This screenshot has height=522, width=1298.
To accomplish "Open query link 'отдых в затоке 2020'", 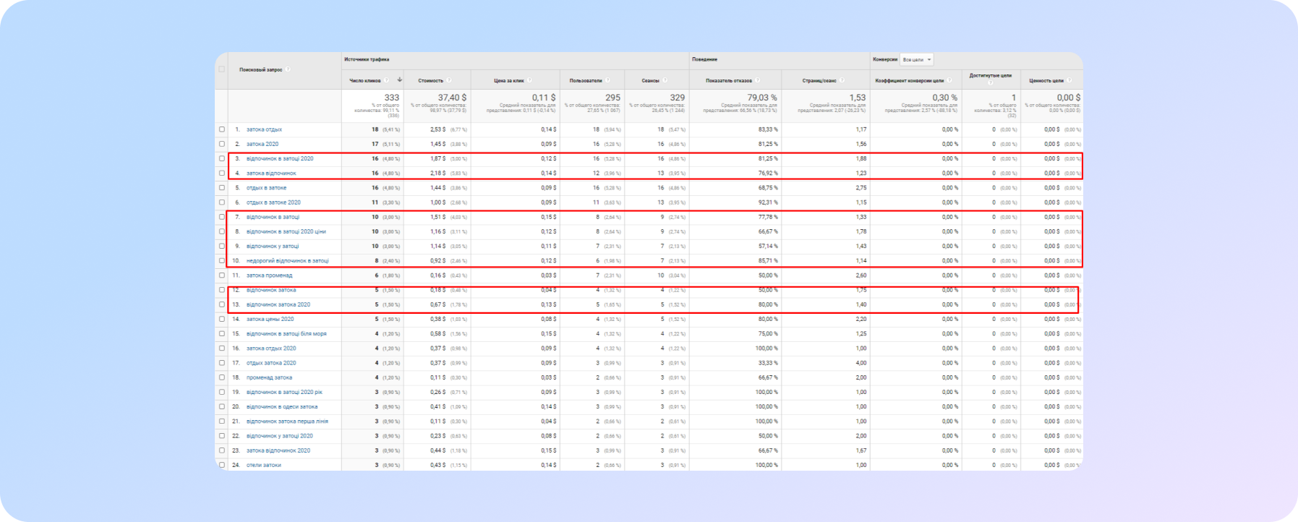I will tap(273, 202).
